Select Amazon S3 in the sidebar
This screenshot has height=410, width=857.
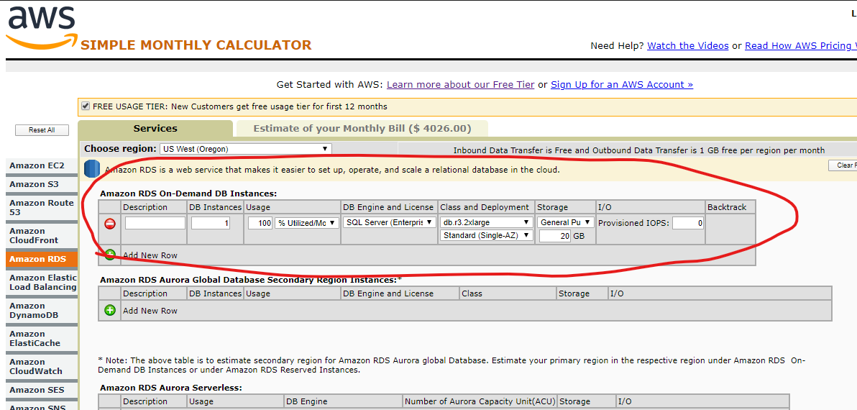41,184
